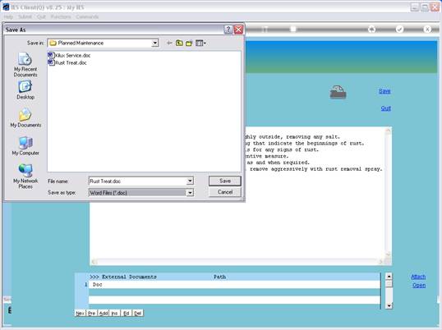Open My Network Places
The image size is (442, 330).
click(25, 176)
